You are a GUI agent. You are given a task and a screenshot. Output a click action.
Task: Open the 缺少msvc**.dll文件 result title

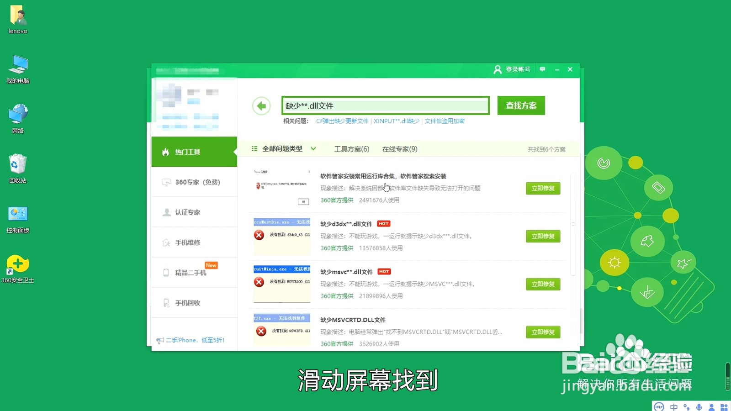pyautogui.click(x=346, y=272)
